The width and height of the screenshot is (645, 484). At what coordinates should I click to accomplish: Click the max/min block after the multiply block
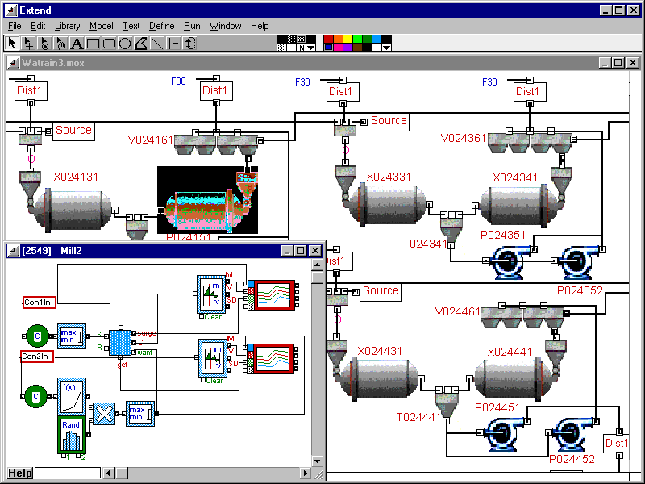[x=140, y=414]
